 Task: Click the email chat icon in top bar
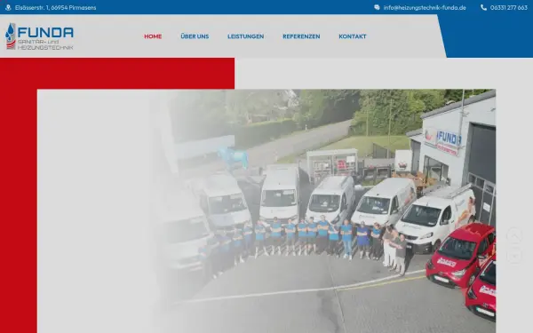(377, 7)
